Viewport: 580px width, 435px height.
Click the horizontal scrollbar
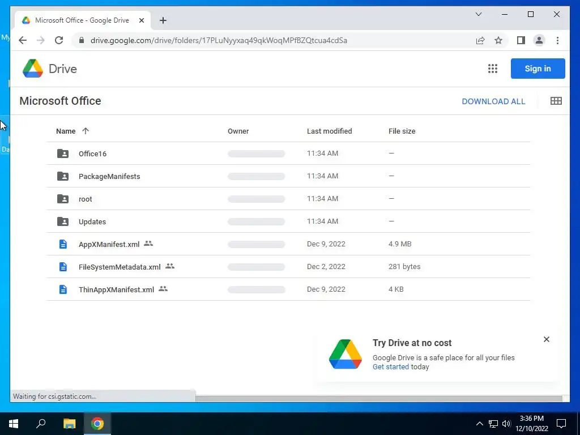pos(379,398)
